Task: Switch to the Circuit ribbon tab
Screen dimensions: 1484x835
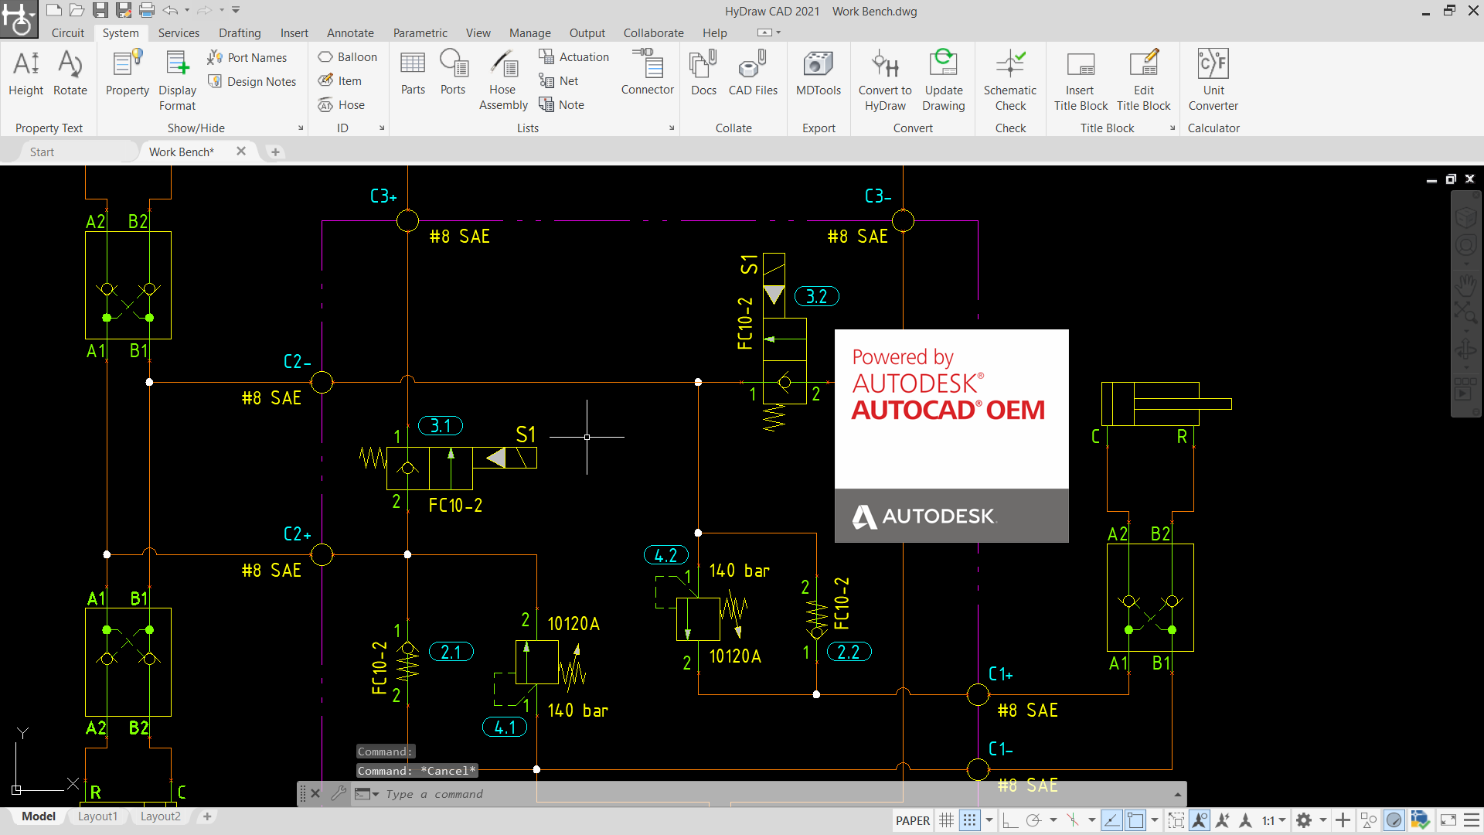Action: tap(68, 32)
